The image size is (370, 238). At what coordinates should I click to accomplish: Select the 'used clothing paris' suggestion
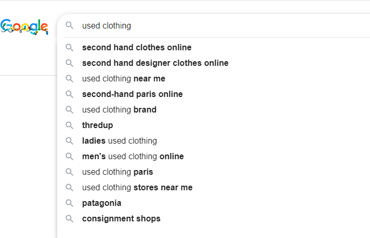tap(117, 172)
